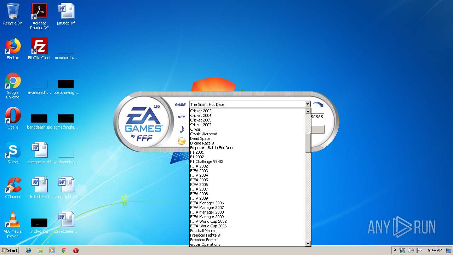Open media player taskbar icon
Screen dimensions: 453x255
[x=52, y=250]
